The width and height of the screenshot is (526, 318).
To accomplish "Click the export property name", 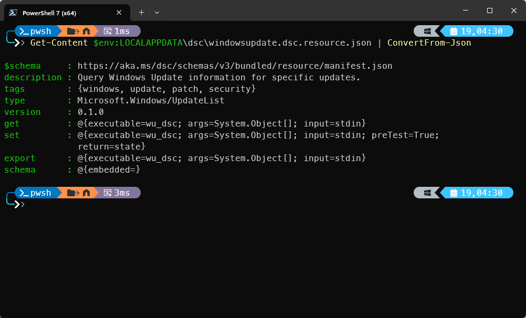I will click(x=19, y=158).
